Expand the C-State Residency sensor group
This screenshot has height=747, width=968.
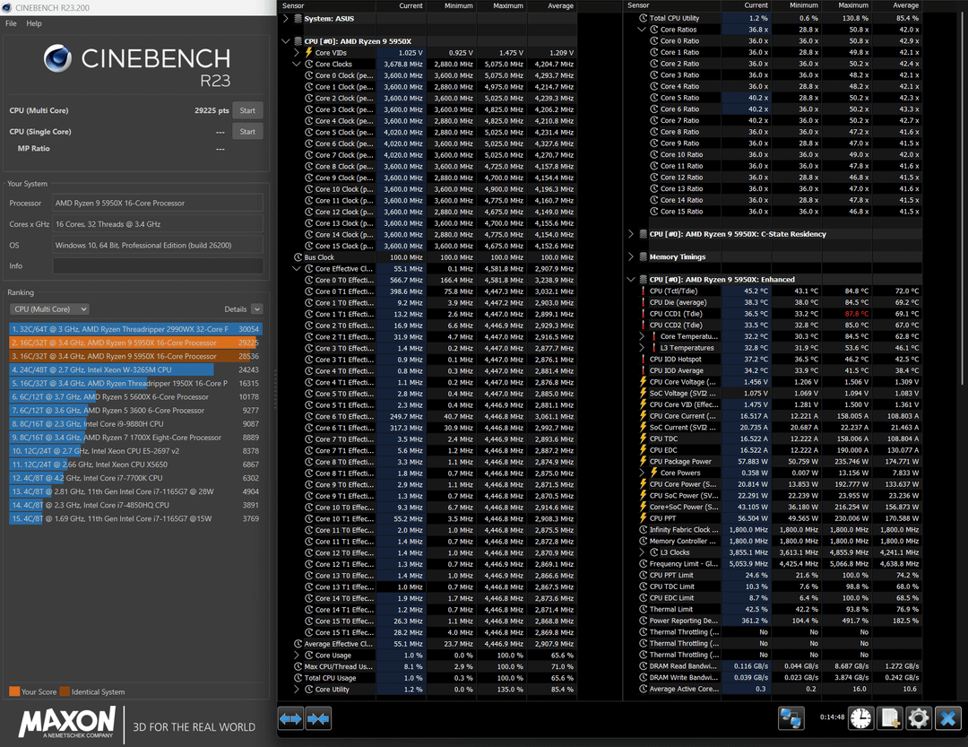tap(632, 234)
